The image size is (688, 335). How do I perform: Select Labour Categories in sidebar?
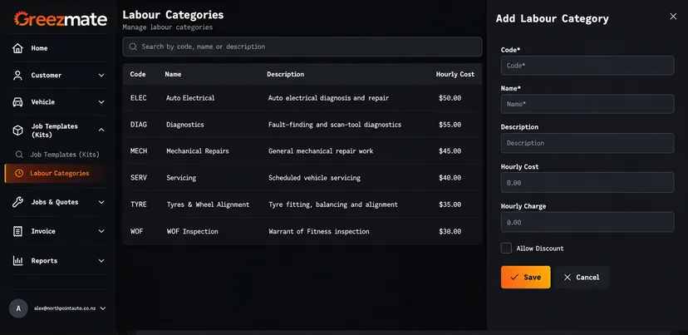click(55, 173)
